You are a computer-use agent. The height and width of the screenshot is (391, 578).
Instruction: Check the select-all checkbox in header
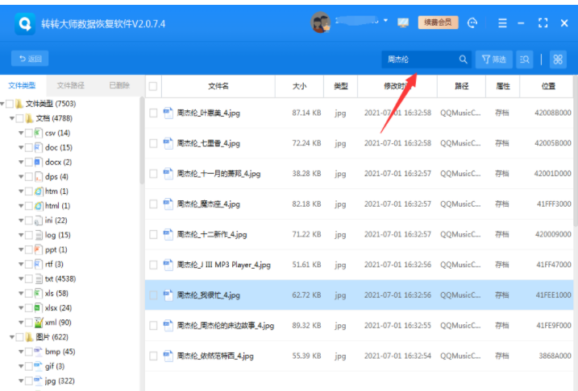click(153, 86)
